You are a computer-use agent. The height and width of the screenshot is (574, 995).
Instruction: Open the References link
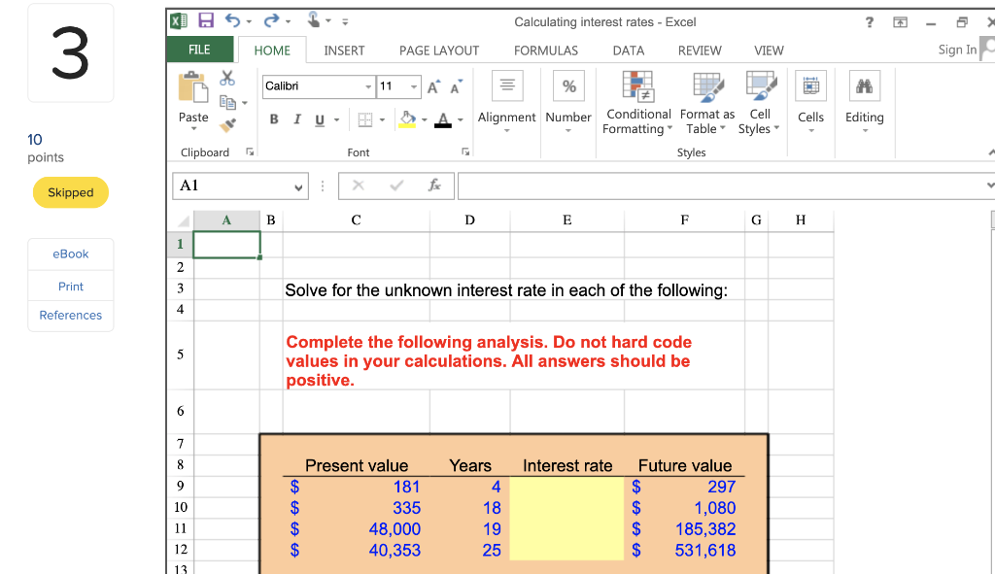(70, 316)
